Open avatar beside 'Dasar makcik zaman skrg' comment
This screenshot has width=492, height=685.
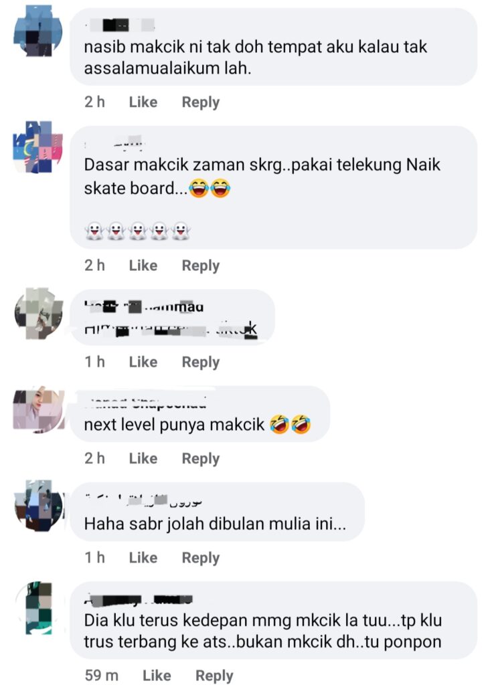coord(38,147)
